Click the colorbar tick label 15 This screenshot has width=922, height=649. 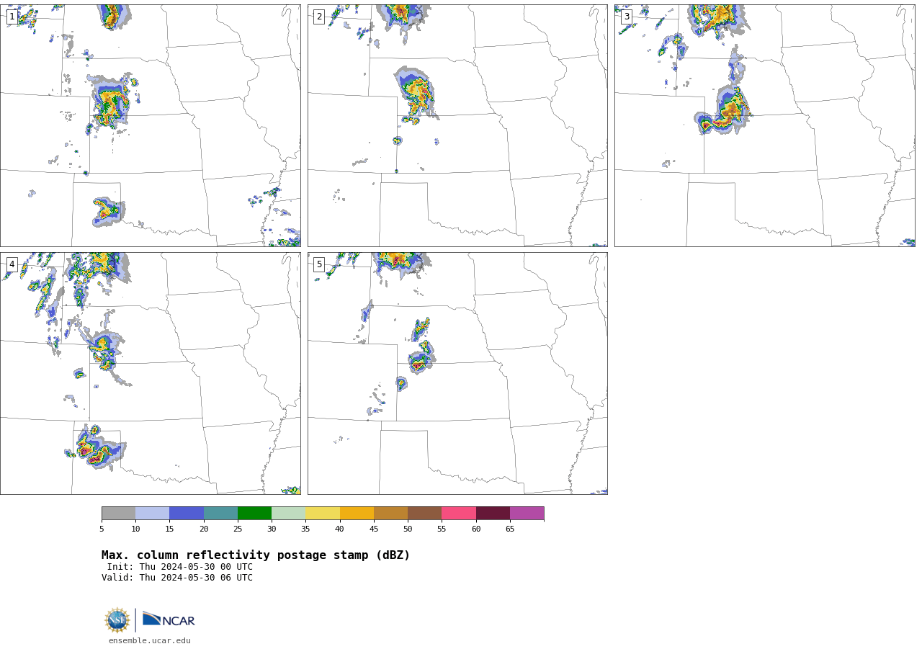(x=169, y=529)
